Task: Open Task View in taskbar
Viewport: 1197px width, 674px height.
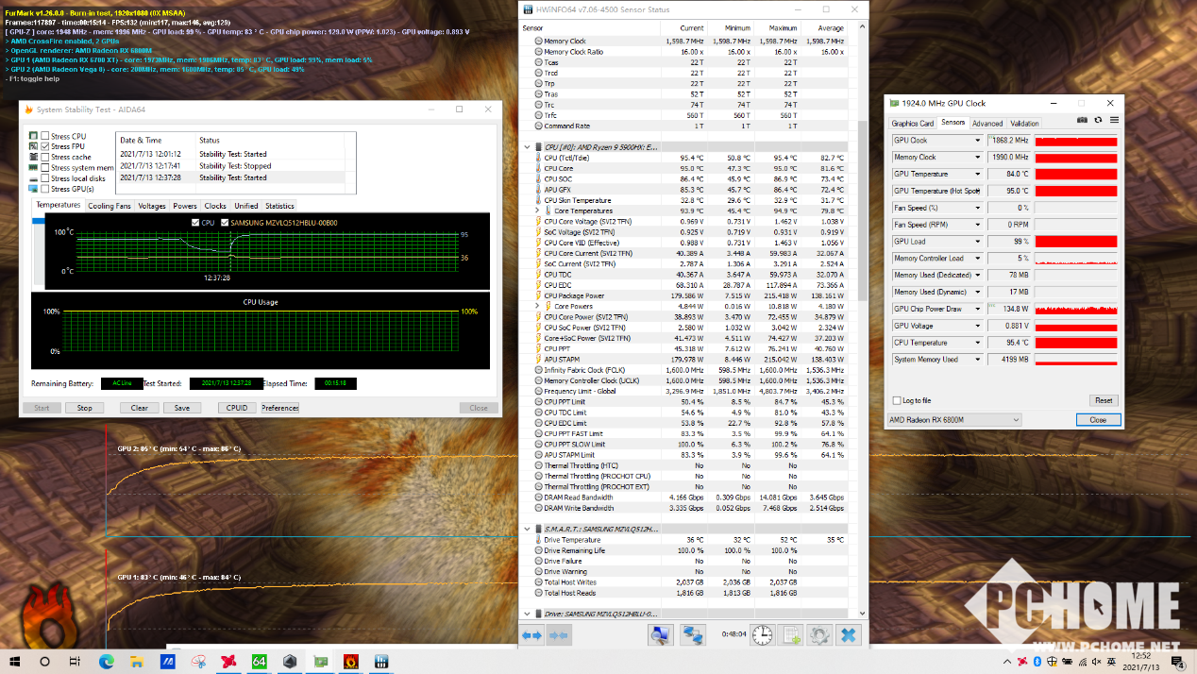Action: click(x=76, y=662)
